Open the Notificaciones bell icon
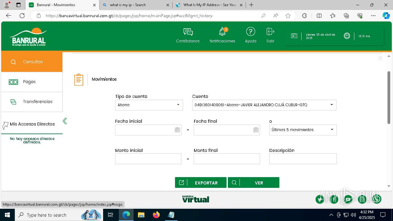The height and width of the screenshot is (221, 393). [222, 32]
